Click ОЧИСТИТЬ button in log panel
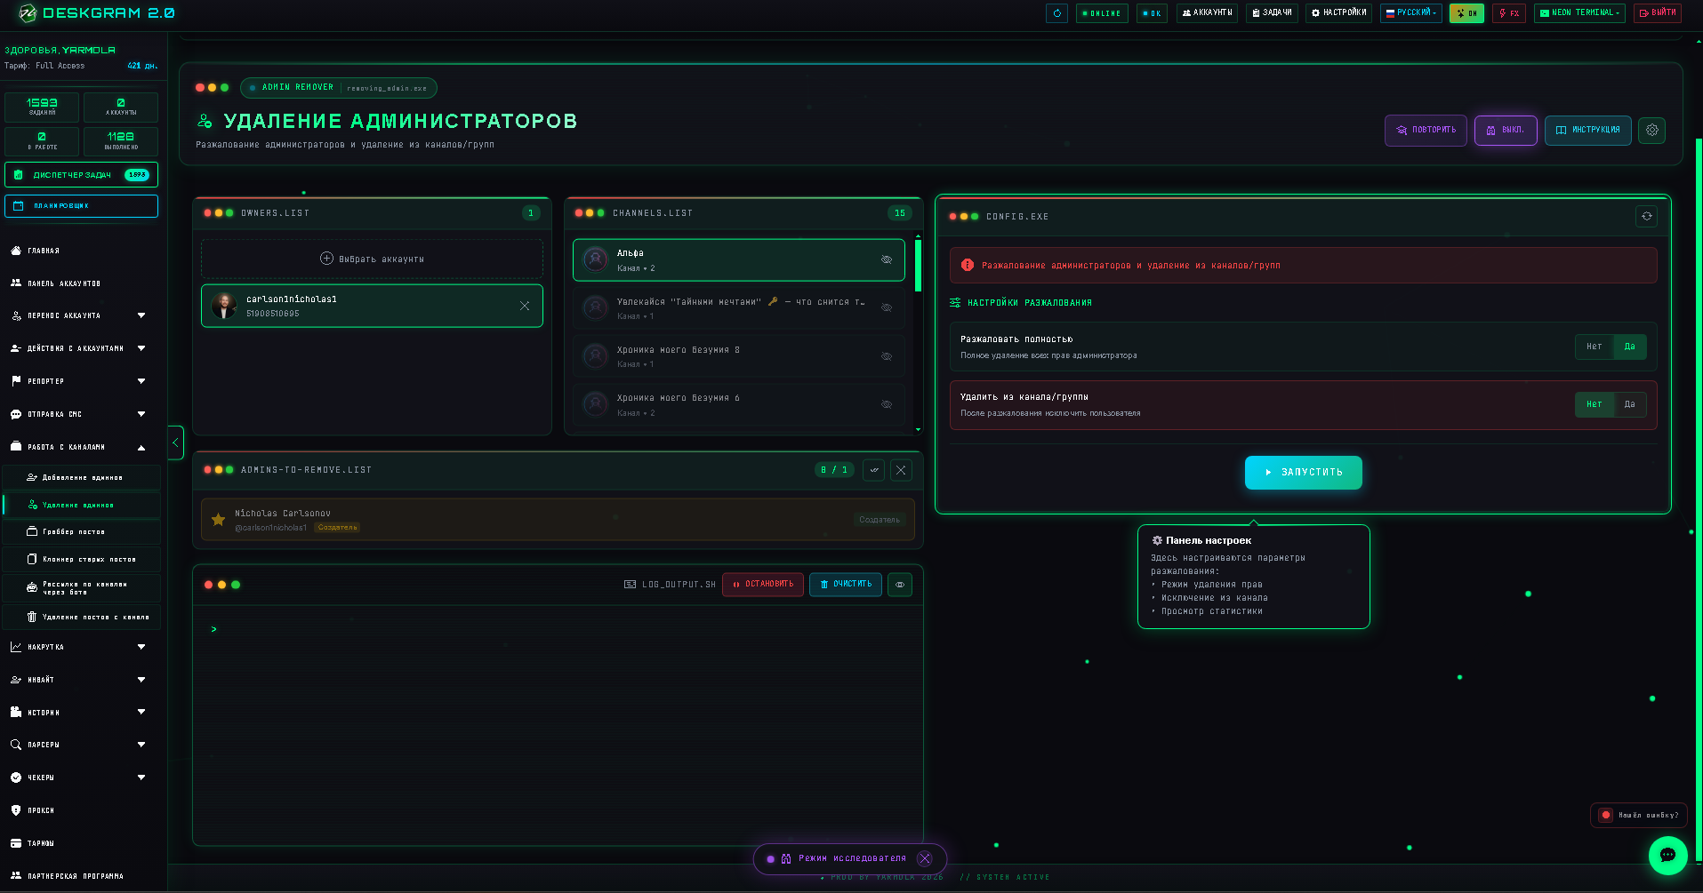The image size is (1703, 893). (846, 585)
